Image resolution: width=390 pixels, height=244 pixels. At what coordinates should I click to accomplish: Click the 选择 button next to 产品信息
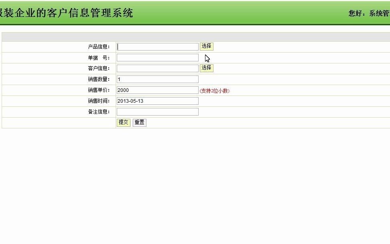(206, 46)
